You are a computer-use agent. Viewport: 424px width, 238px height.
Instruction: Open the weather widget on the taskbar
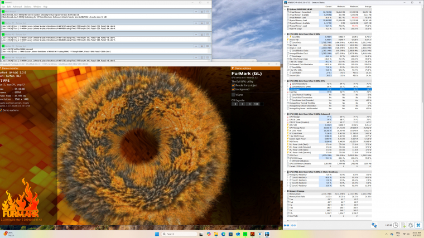(x=9, y=234)
